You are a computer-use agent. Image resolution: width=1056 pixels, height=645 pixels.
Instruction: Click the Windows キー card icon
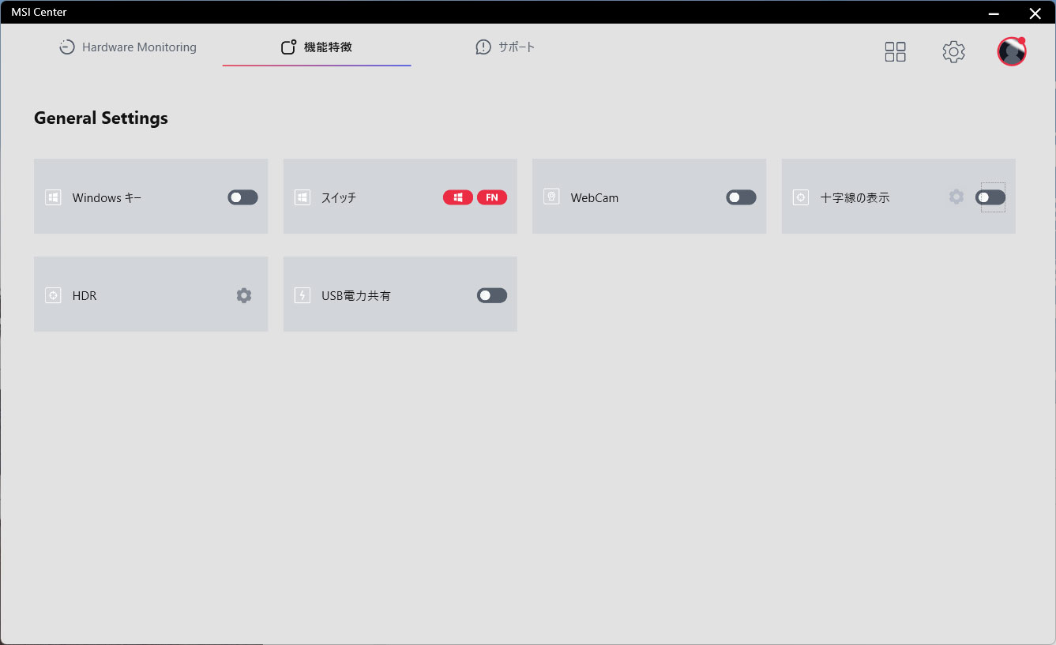tap(53, 197)
